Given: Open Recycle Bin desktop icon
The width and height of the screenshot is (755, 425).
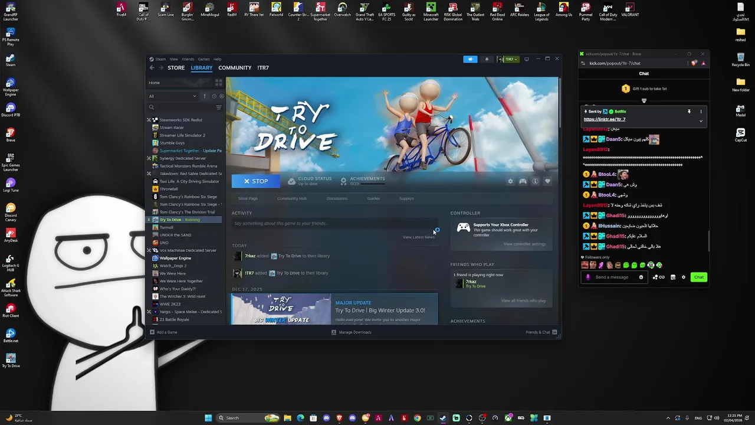Looking at the screenshot, I should (740, 59).
